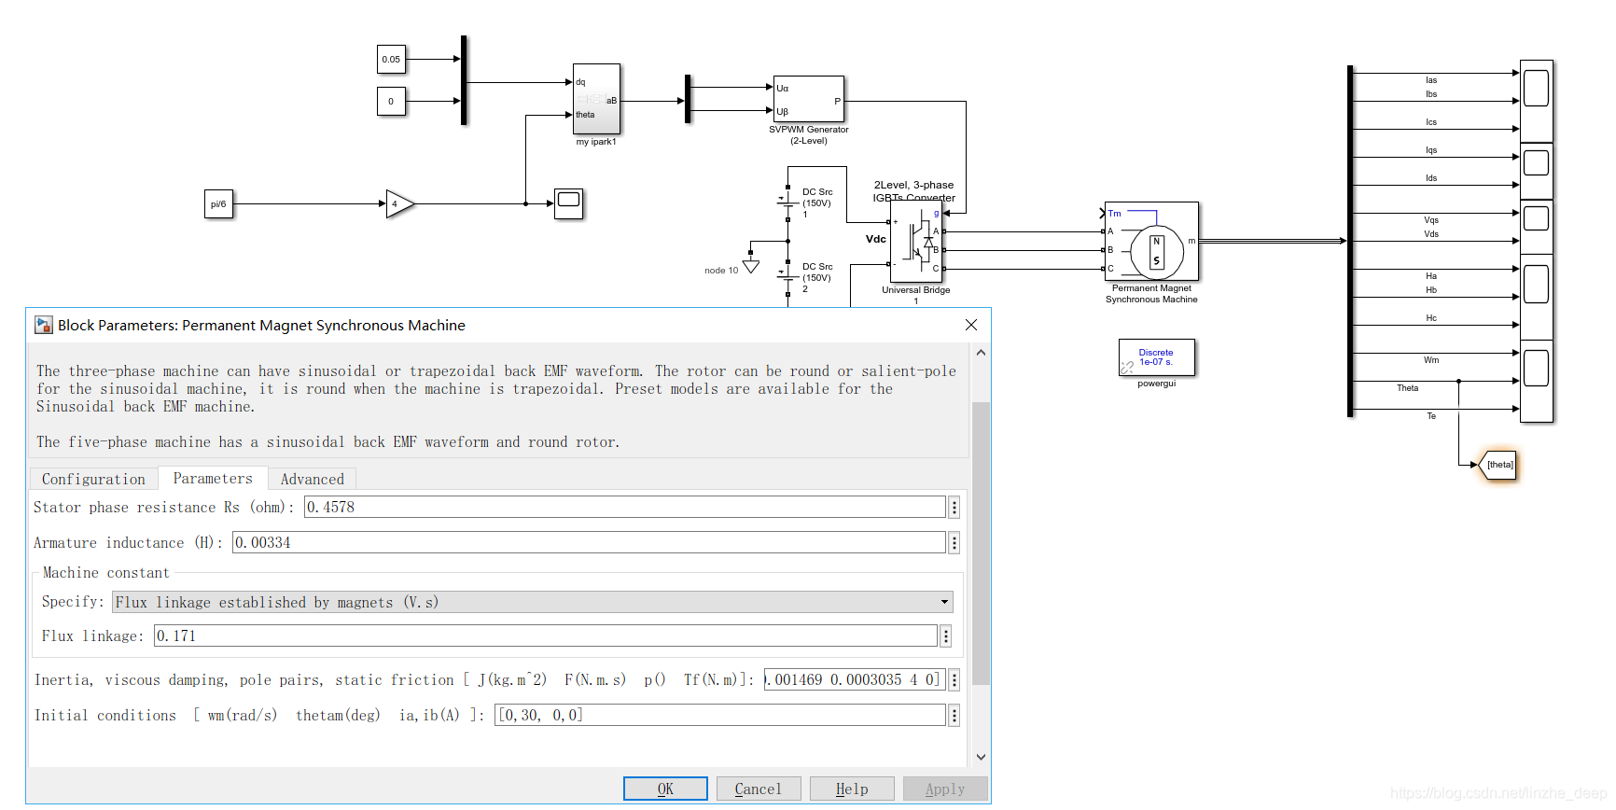
Task: Select the Permanent Magnet Synchronous Machine block
Action: 1151,241
